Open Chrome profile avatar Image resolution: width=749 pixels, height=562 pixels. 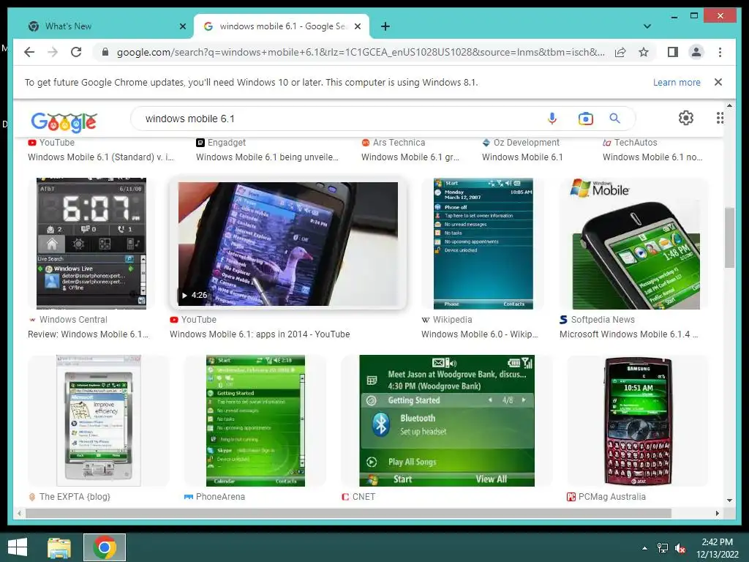(x=696, y=52)
